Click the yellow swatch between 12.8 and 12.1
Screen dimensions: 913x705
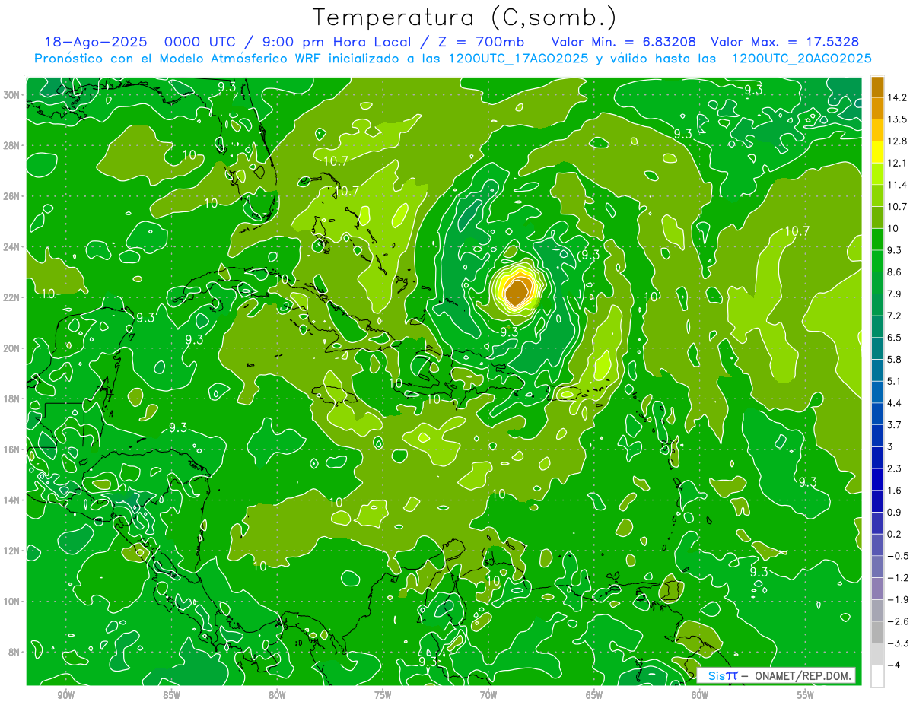pyautogui.click(x=877, y=152)
